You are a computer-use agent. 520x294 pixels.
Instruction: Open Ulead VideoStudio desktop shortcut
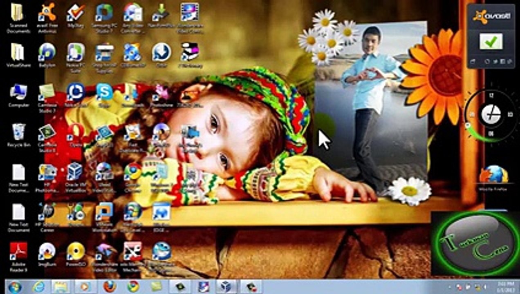pos(104,178)
